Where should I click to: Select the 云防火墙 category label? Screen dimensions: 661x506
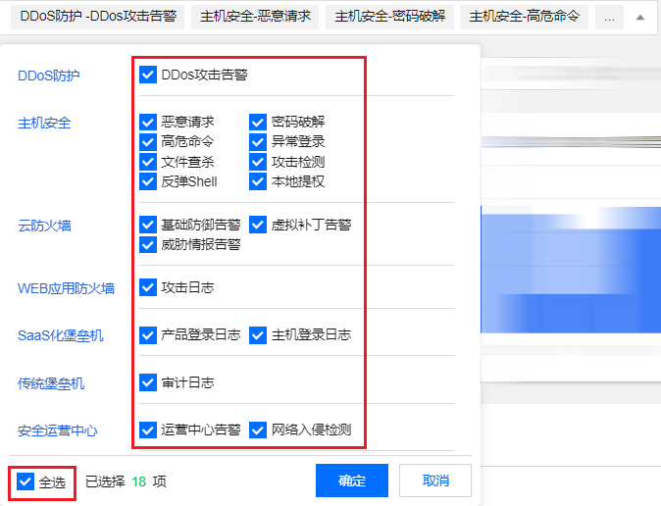pos(44,226)
